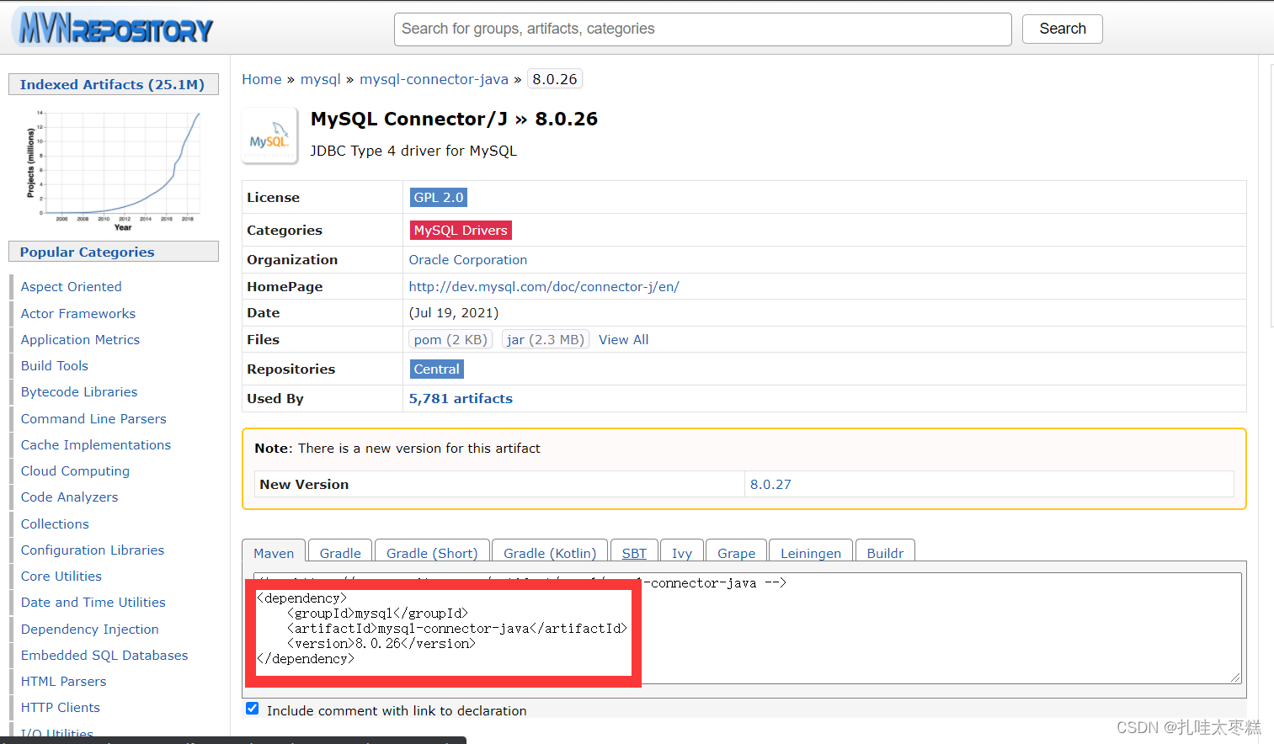Open Embedded SQL Databases category
This screenshot has width=1274, height=744.
coord(104,655)
